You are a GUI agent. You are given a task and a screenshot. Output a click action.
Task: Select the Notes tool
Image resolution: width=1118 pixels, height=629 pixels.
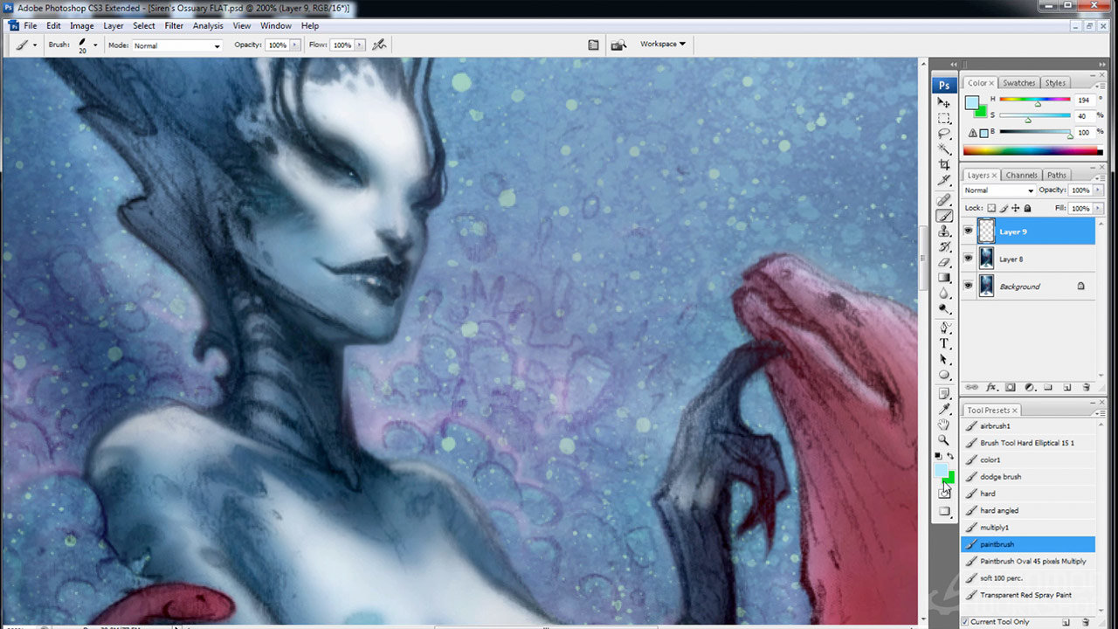(x=944, y=395)
